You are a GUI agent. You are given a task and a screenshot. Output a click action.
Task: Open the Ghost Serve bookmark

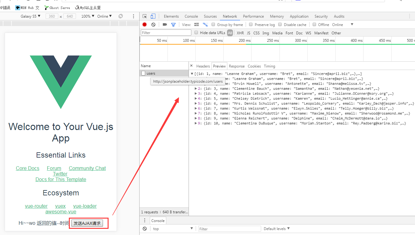pos(57,8)
